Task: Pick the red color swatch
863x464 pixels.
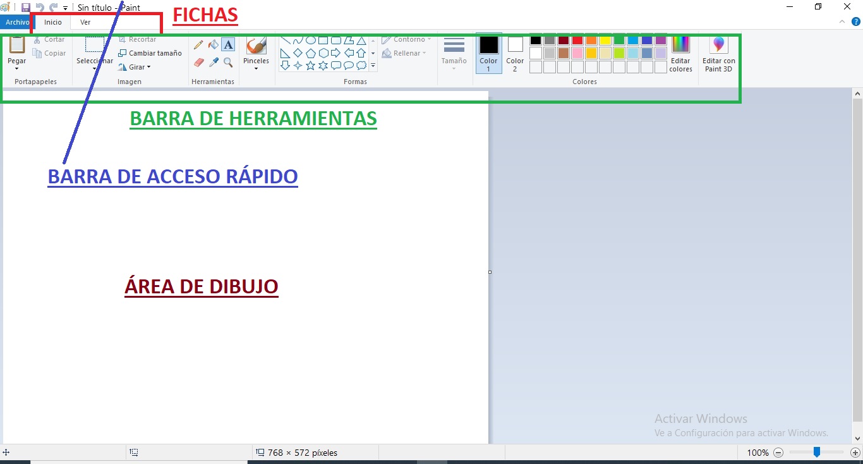Action: coord(577,40)
